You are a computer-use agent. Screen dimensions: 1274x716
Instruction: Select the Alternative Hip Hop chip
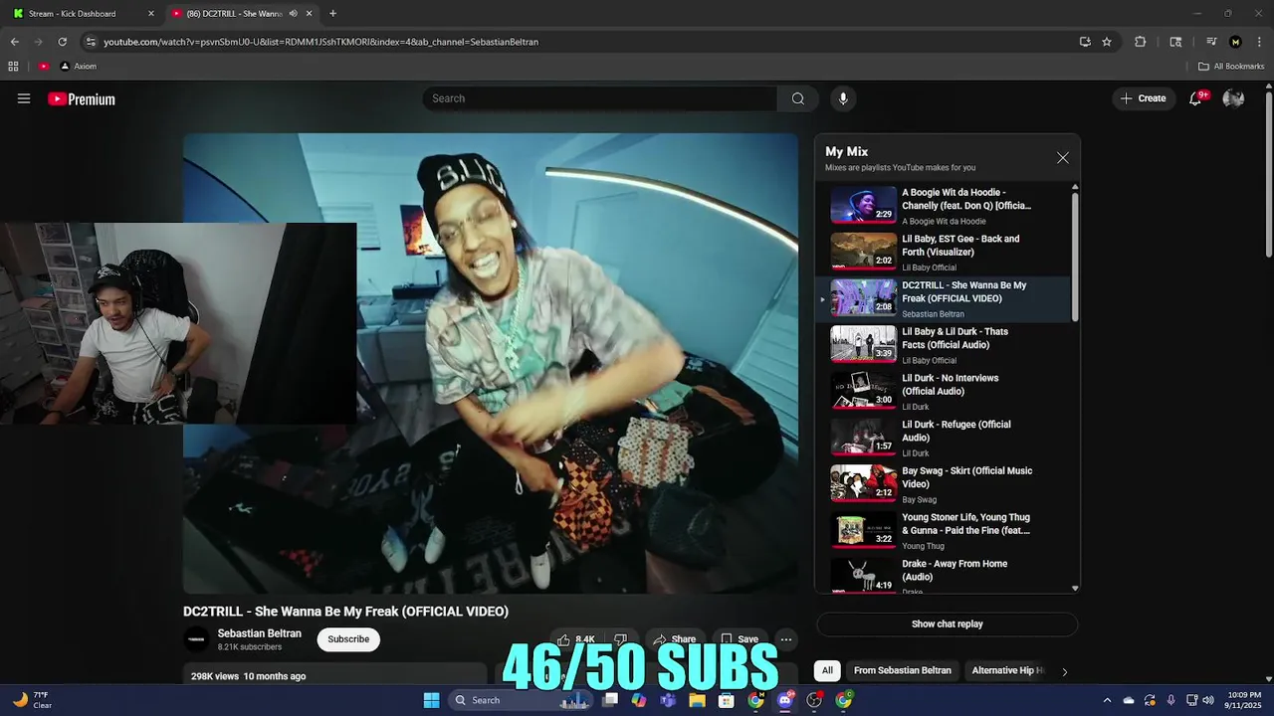[x=1007, y=670]
